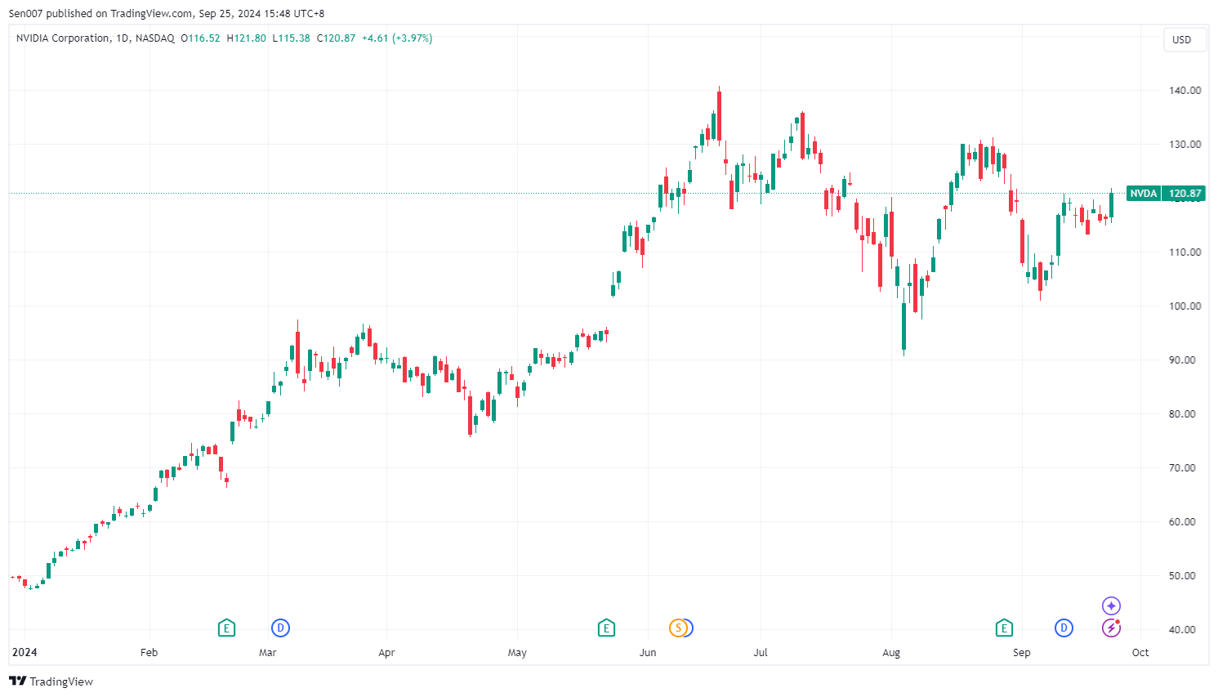This screenshot has height=697, width=1218.
Task: Click the 2024 label on time axis
Action: 24,652
